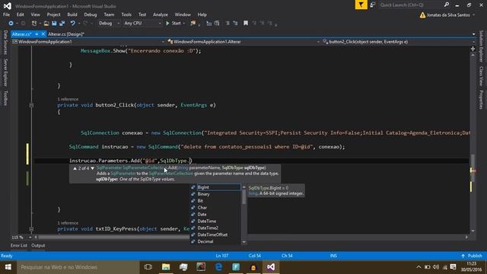The image size is (487, 274).
Task: Open the File menu
Action: [6, 14]
